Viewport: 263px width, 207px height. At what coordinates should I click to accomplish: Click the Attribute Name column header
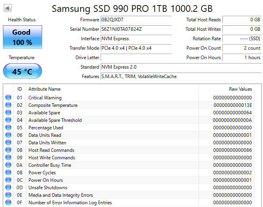tap(45, 89)
